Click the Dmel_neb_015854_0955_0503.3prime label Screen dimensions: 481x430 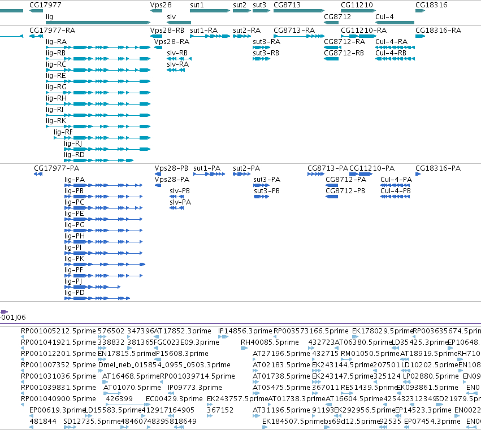click(164, 365)
